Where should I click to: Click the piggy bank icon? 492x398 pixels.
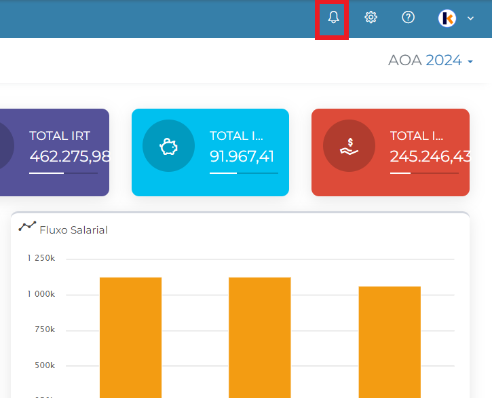coord(168,146)
